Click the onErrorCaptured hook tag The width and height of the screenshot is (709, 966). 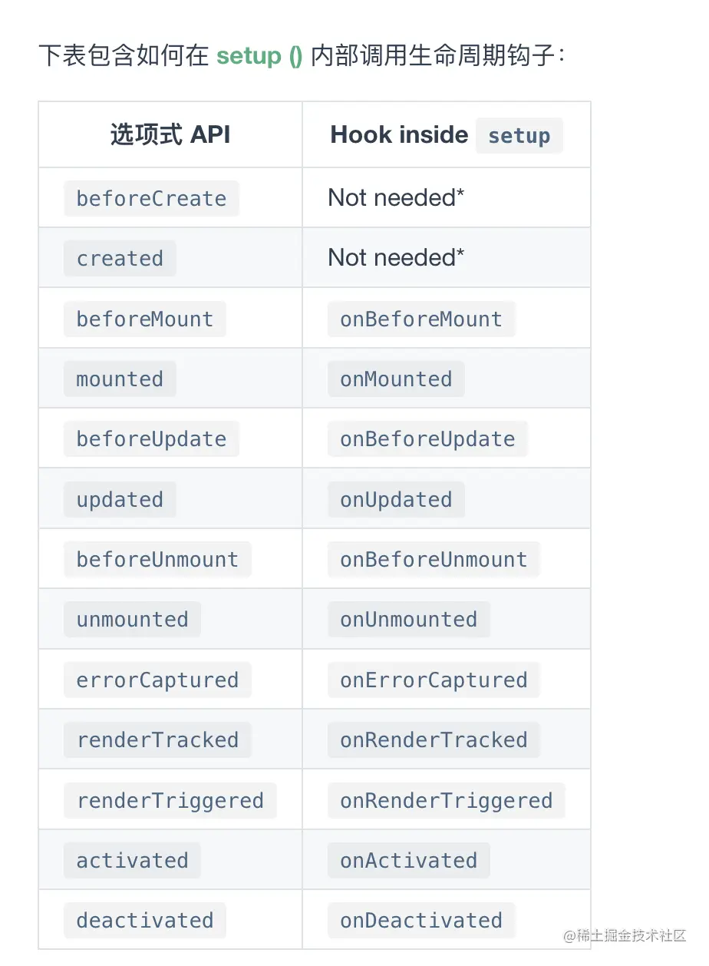coord(434,680)
